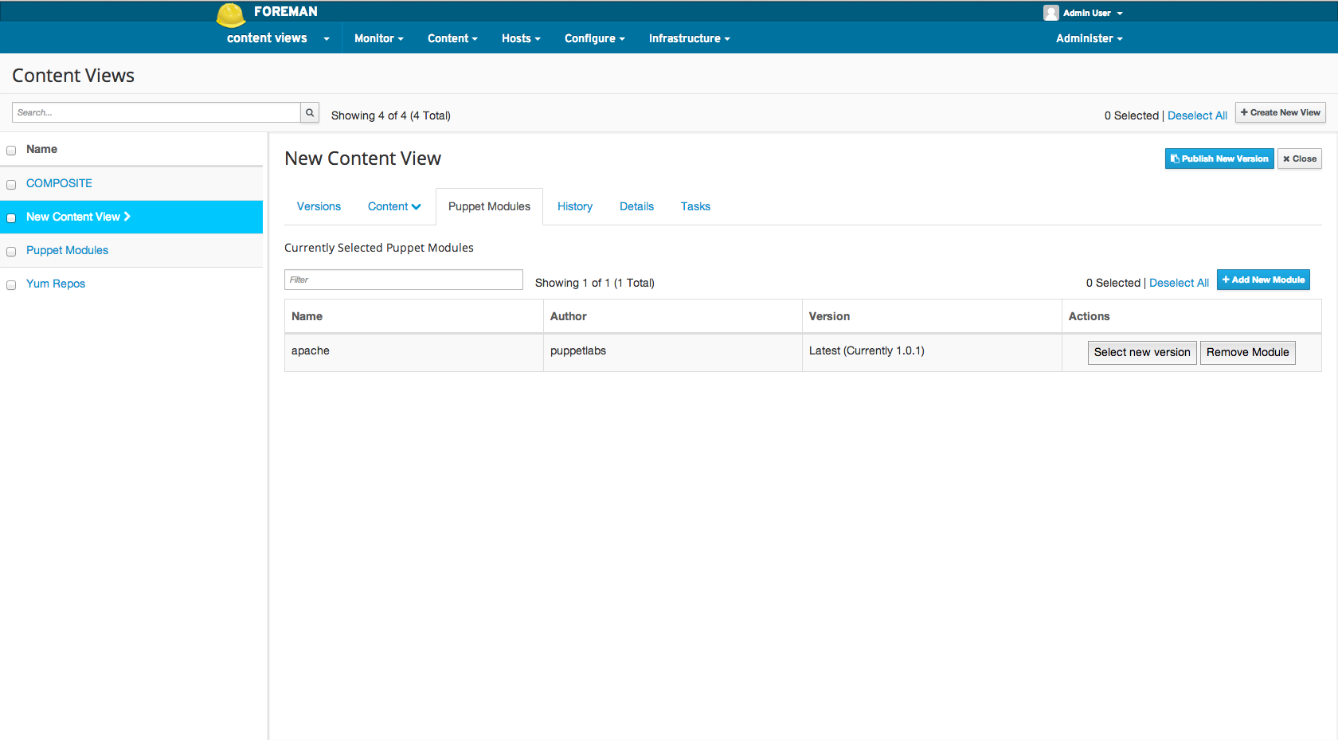Open the Puppet Modules content view link
Image resolution: width=1338 pixels, height=740 pixels.
[67, 250]
